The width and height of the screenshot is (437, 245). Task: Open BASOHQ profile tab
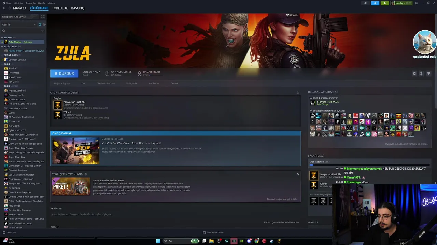78,8
